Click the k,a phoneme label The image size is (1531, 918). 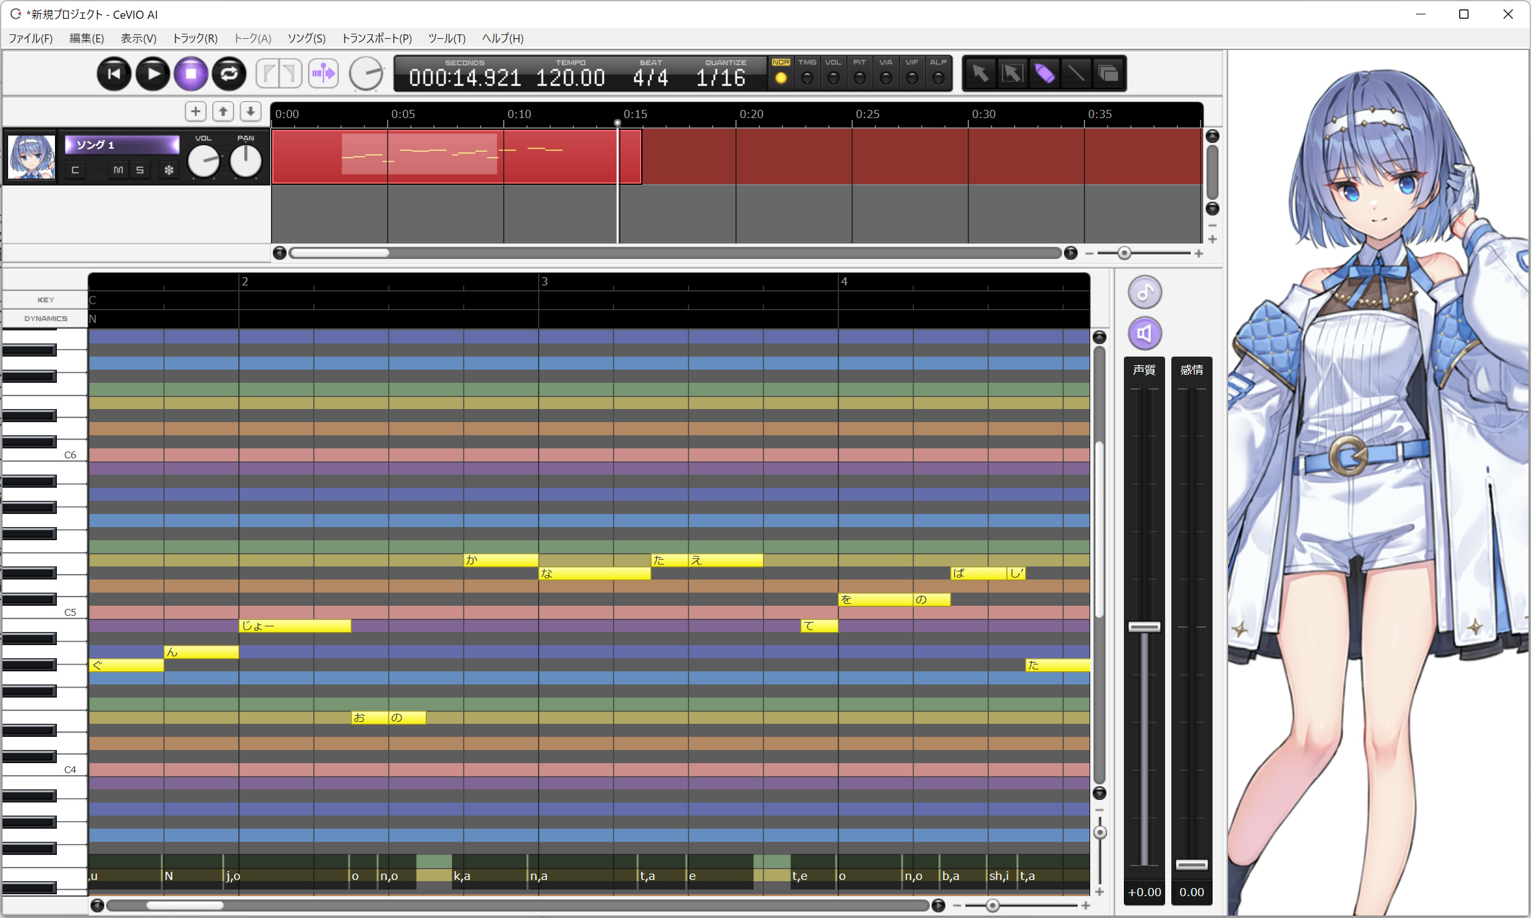coord(461,876)
